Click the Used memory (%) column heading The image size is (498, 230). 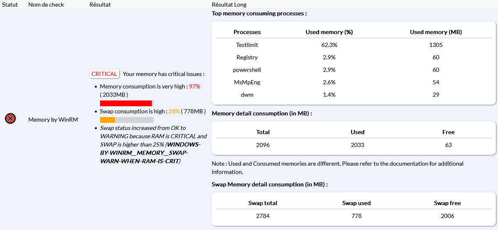pos(329,32)
